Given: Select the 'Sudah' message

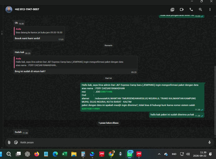Looking at the screenshot, I should pyautogui.click(x=21, y=132).
